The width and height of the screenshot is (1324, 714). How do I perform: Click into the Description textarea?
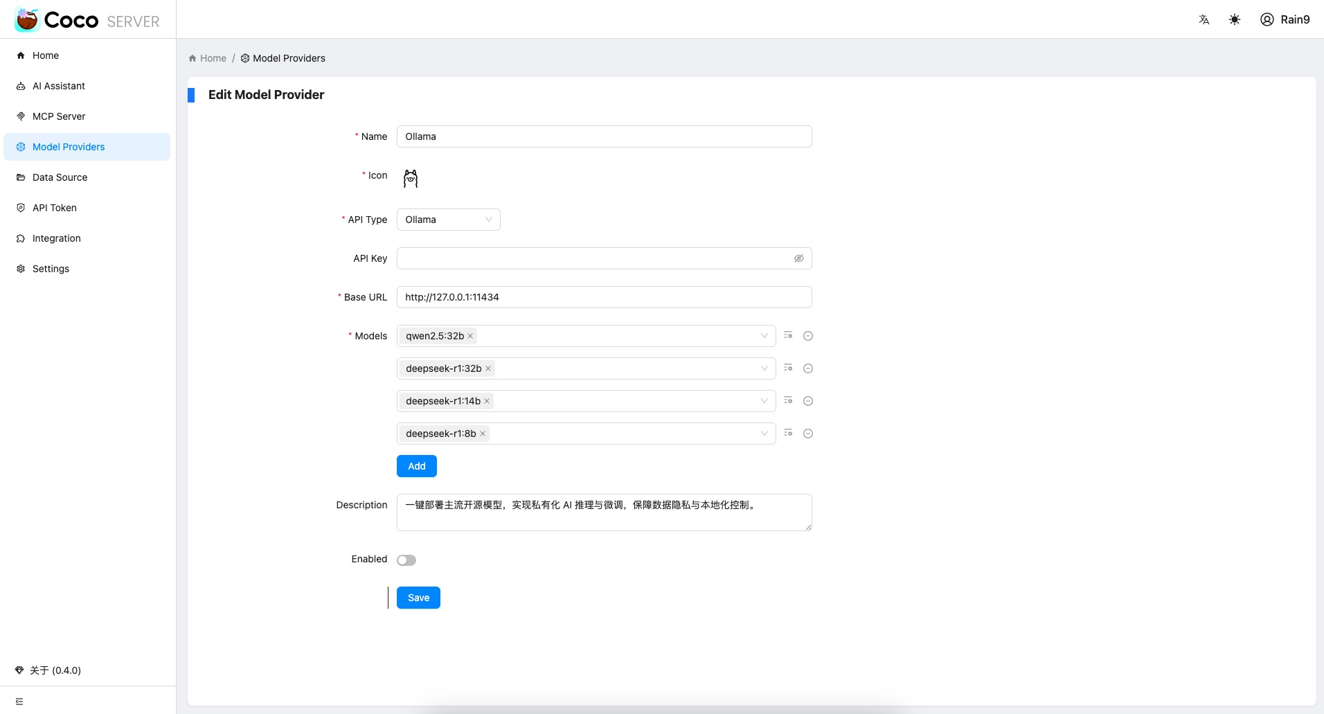click(x=605, y=512)
